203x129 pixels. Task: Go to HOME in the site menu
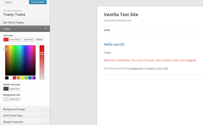coord(107,30)
